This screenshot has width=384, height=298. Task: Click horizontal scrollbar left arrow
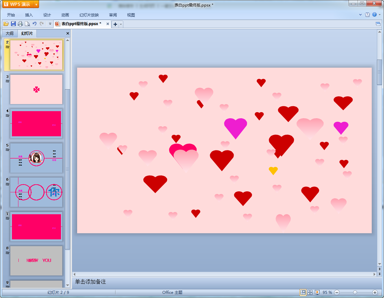pos(75,274)
